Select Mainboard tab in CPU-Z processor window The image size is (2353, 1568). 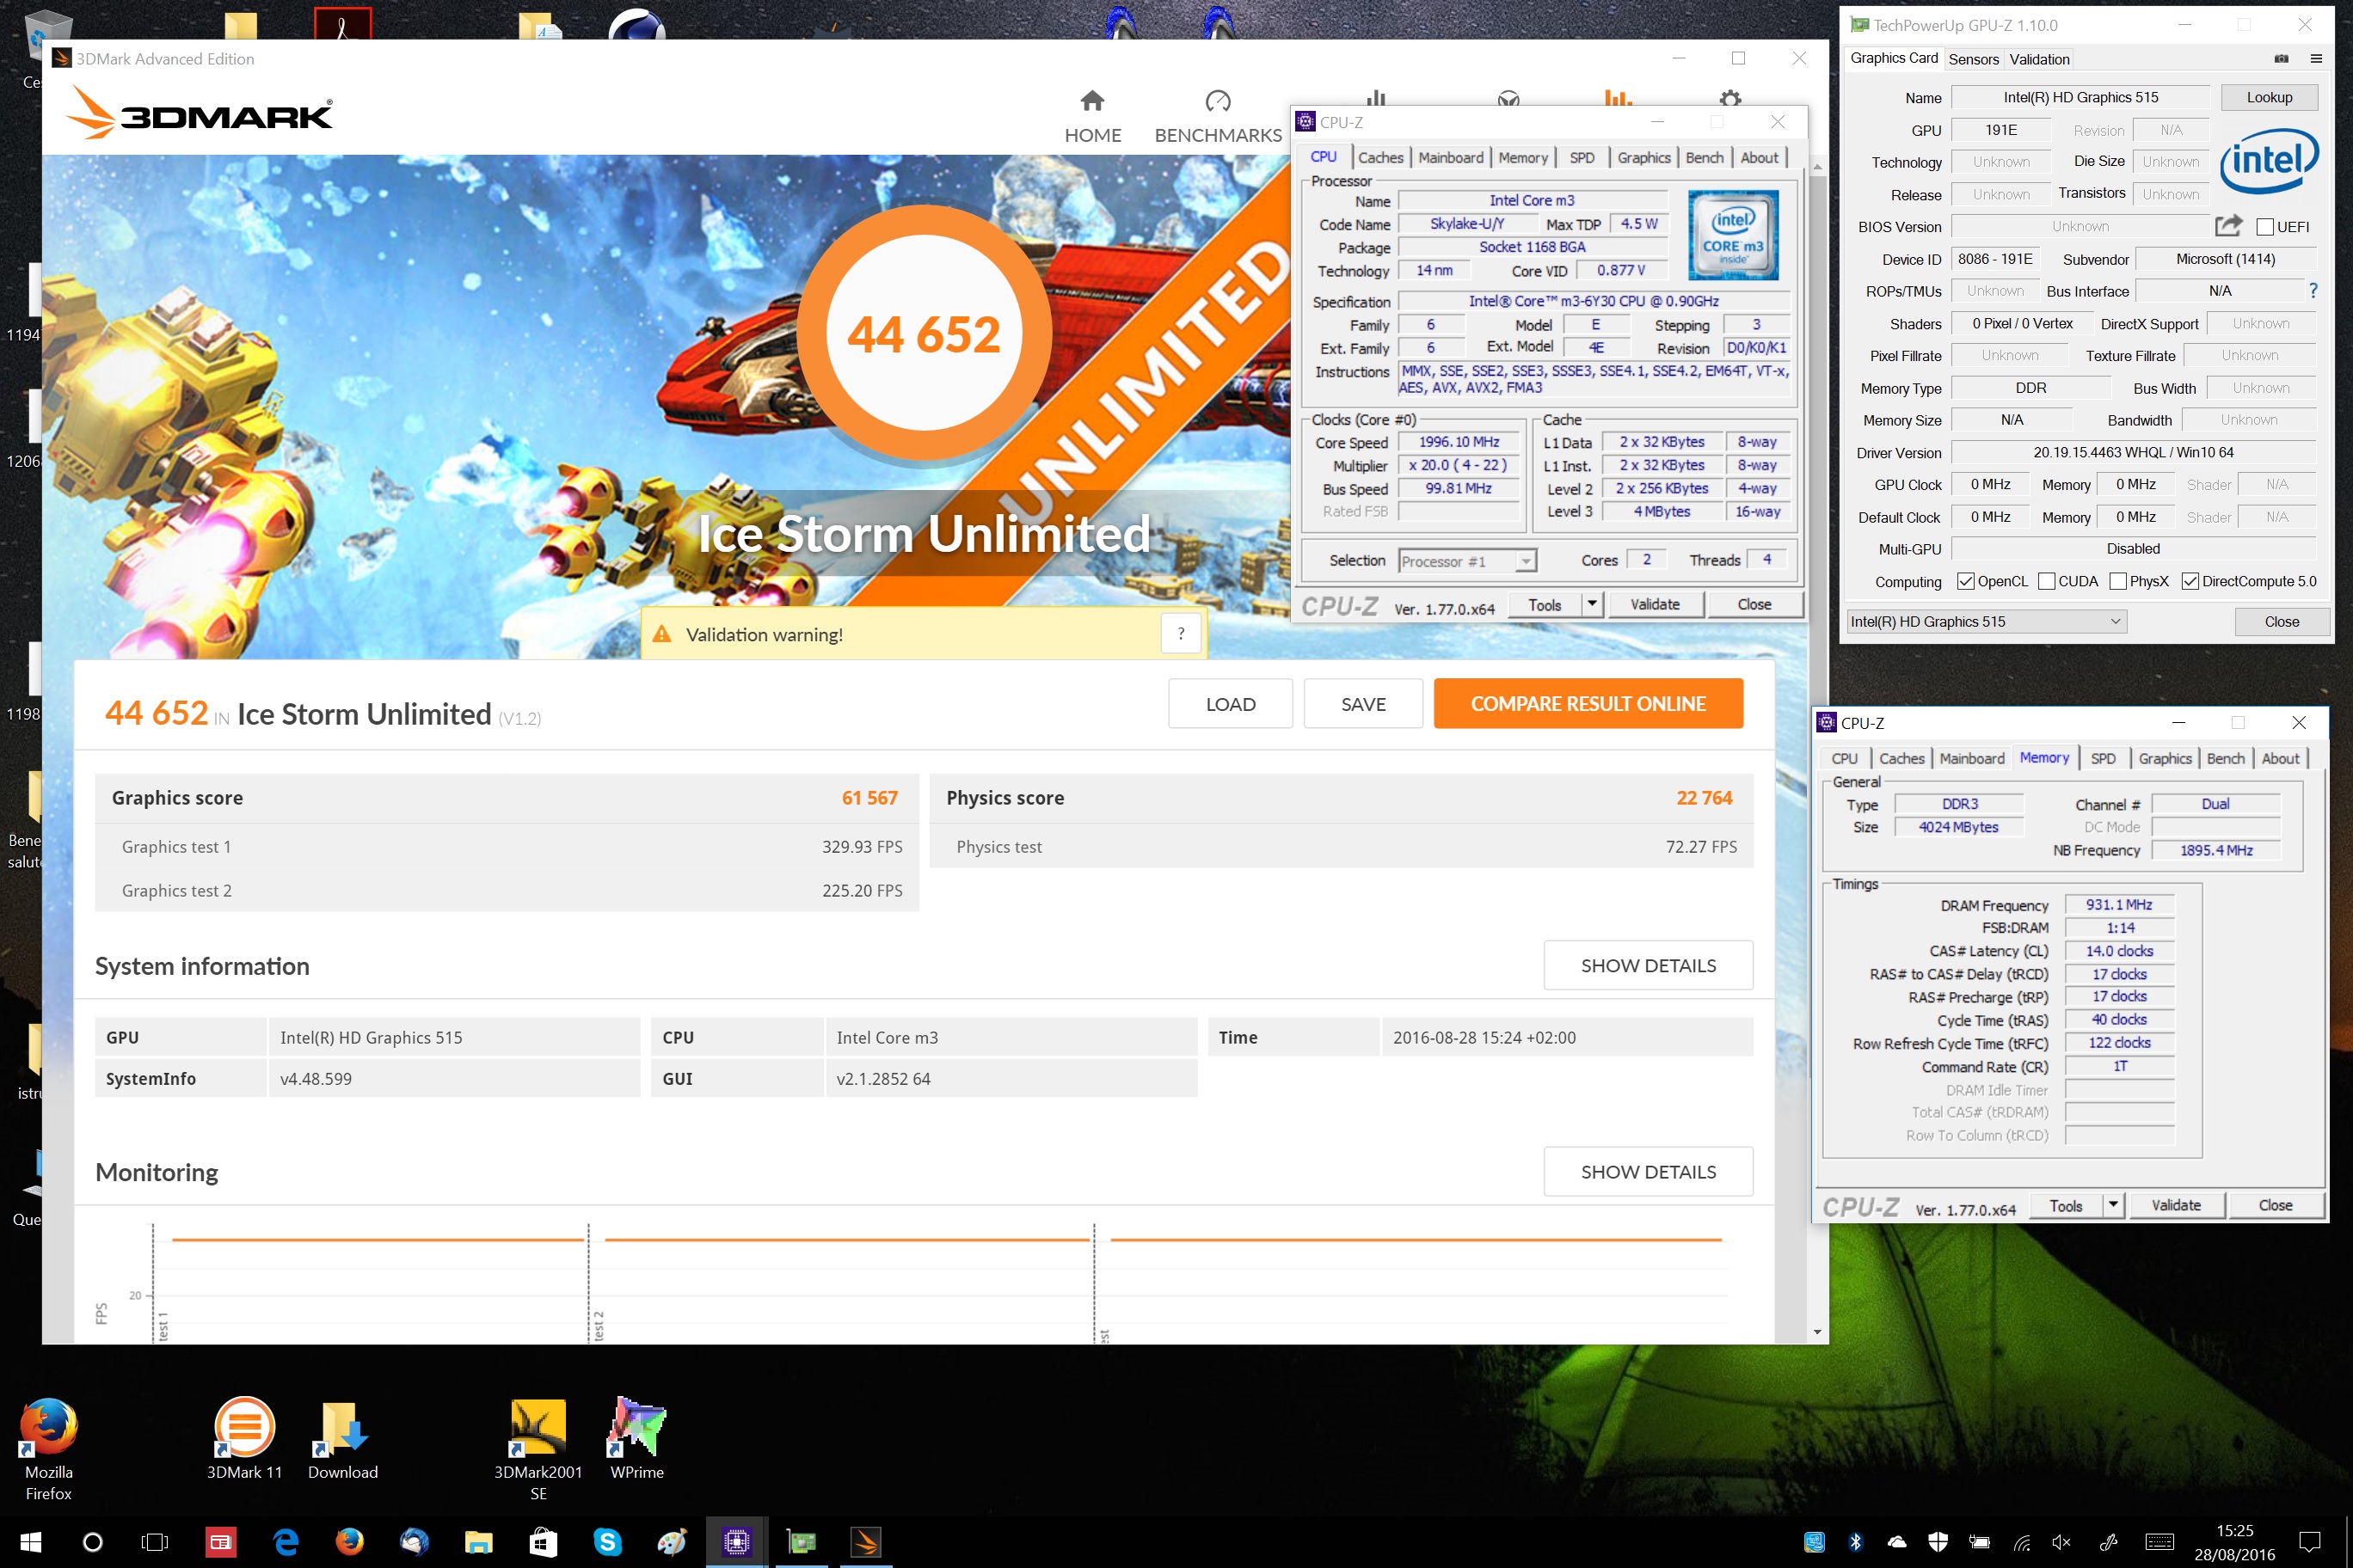click(1451, 158)
